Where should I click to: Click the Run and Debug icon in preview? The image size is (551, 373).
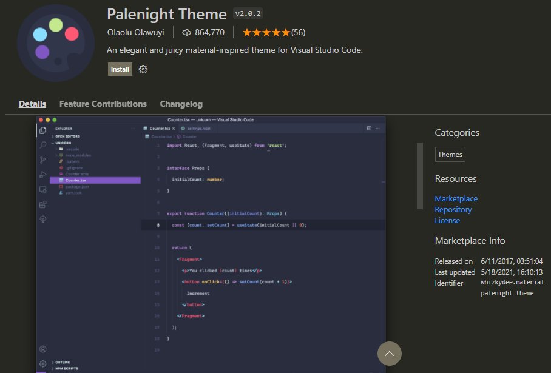pos(43,175)
